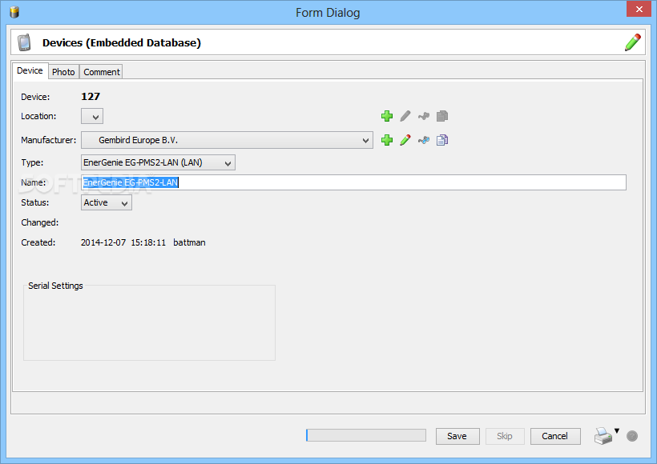
Task: Click the created timestamp 2014-12-07 15:18:11
Action: point(123,242)
